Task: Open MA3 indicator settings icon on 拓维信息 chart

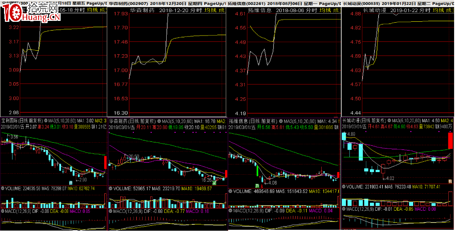Action: point(281,121)
